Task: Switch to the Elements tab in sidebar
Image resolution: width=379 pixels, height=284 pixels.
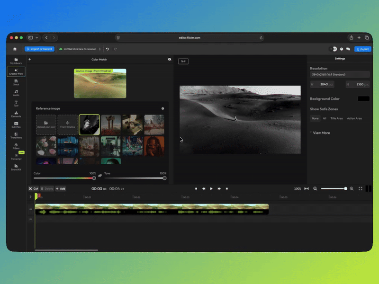Action: pyautogui.click(x=16, y=114)
